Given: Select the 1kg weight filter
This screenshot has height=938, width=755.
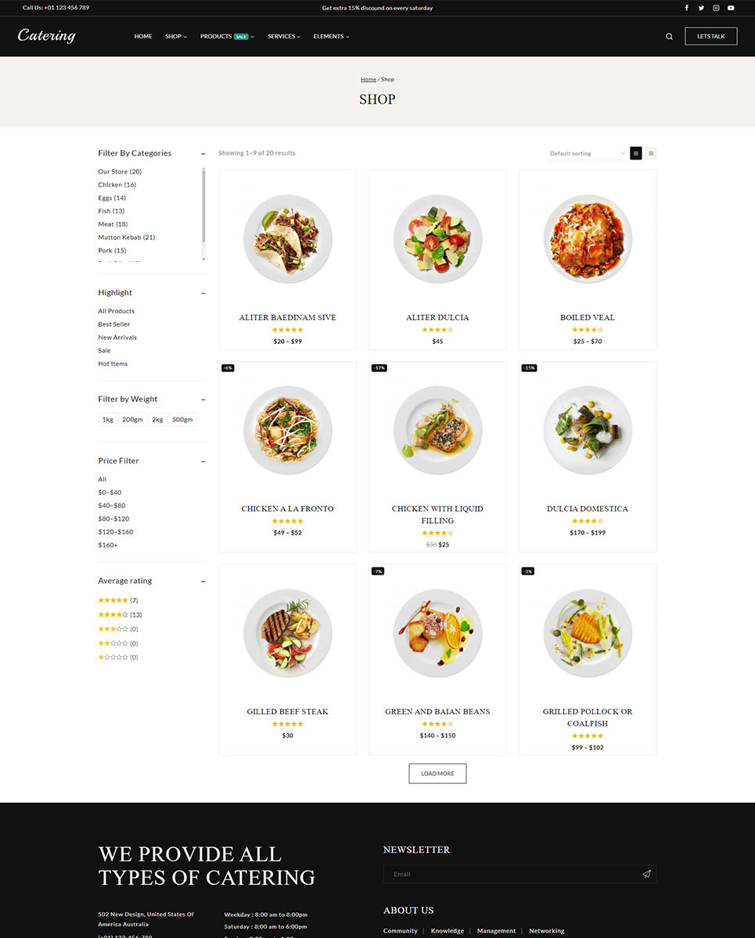Looking at the screenshot, I should coord(108,420).
